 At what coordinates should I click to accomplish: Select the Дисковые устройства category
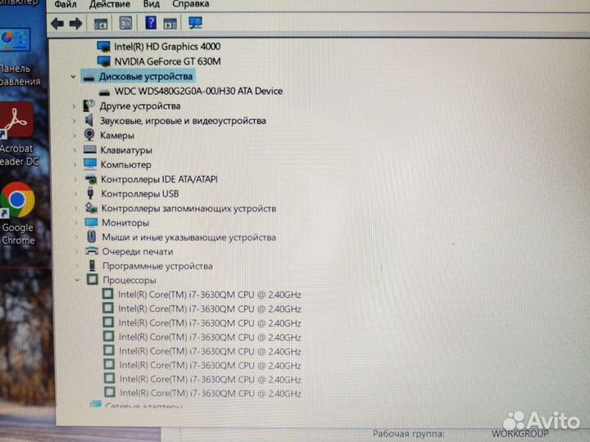tap(146, 77)
